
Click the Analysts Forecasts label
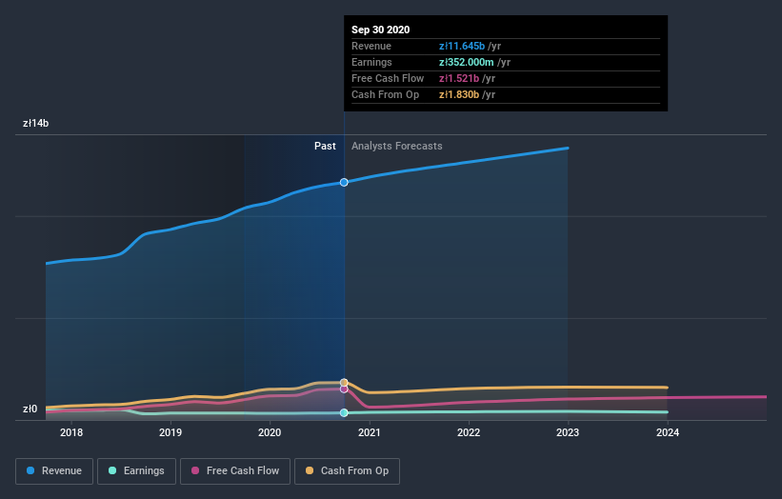pos(397,146)
